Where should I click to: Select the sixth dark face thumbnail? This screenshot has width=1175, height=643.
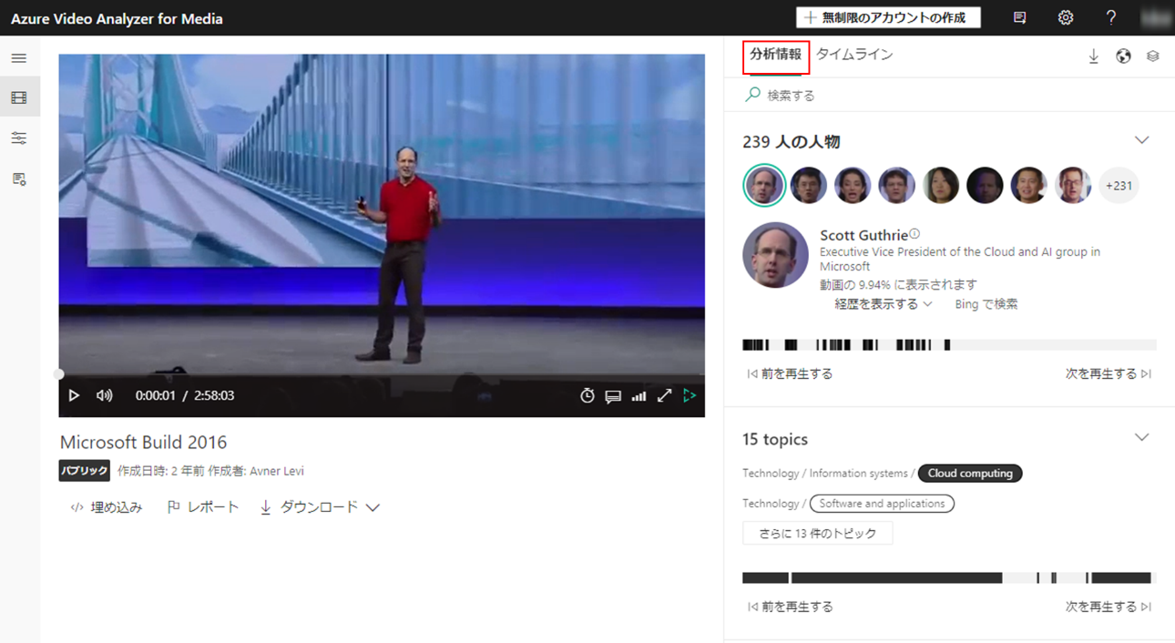(985, 186)
